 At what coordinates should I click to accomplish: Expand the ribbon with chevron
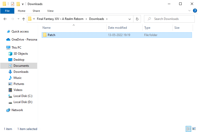coord(189,11)
